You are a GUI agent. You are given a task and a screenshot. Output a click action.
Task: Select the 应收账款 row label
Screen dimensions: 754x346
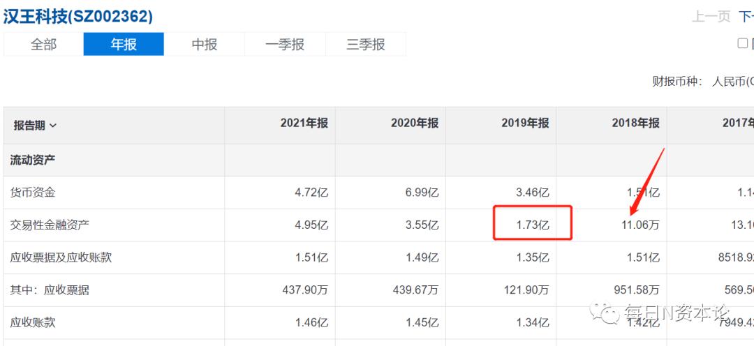[33, 322]
